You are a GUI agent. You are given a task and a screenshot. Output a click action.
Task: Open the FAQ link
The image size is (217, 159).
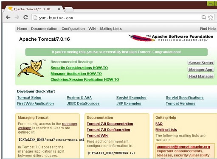click(159, 124)
